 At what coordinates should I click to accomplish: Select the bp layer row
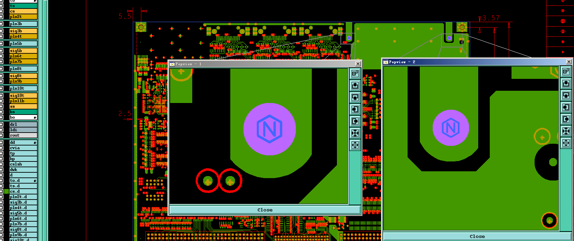[23, 159]
